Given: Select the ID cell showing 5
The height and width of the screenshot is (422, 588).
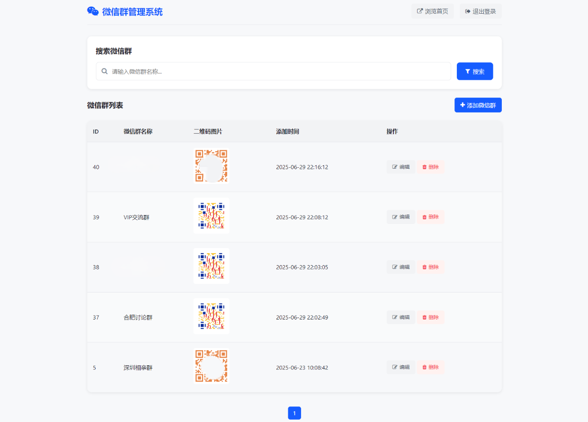Looking at the screenshot, I should [94, 368].
